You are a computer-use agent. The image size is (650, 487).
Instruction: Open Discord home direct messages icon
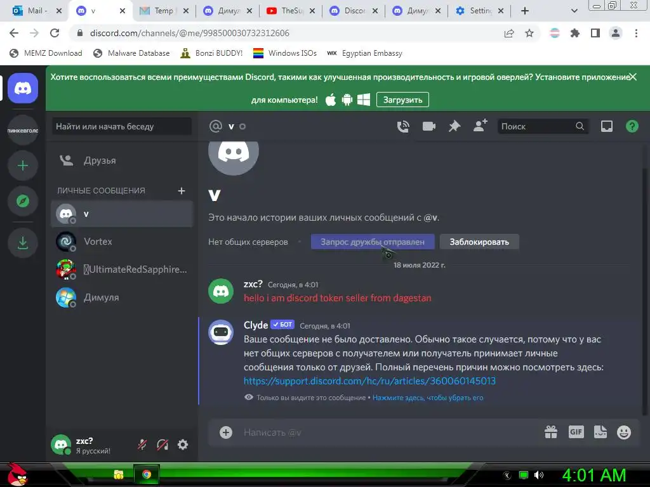tap(23, 88)
